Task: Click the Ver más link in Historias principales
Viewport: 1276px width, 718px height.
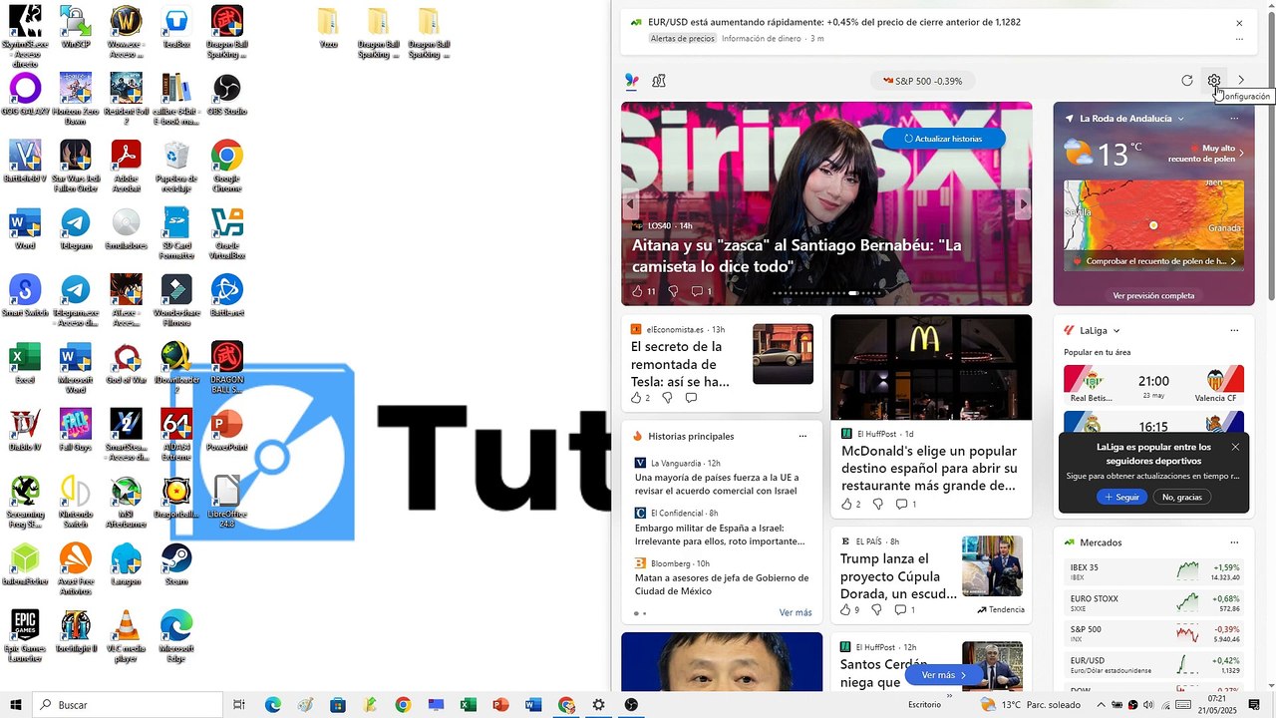Action: point(796,612)
